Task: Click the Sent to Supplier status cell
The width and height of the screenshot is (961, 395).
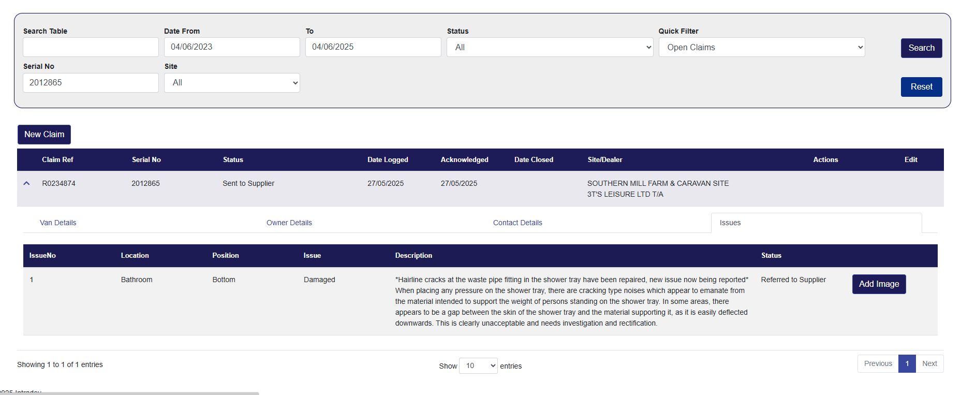Action: click(x=248, y=183)
